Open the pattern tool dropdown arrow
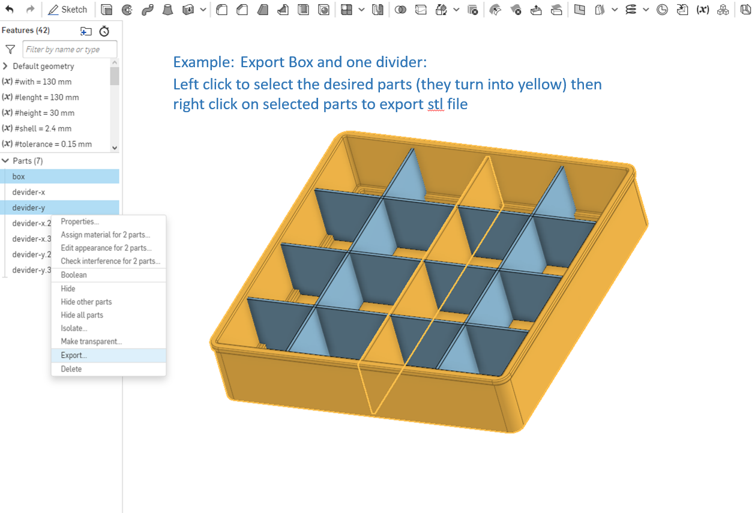 coord(361,9)
